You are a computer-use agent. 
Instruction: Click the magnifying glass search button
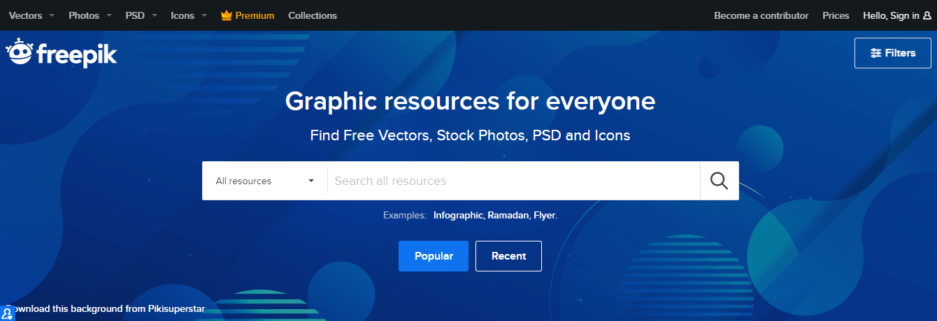(x=720, y=181)
